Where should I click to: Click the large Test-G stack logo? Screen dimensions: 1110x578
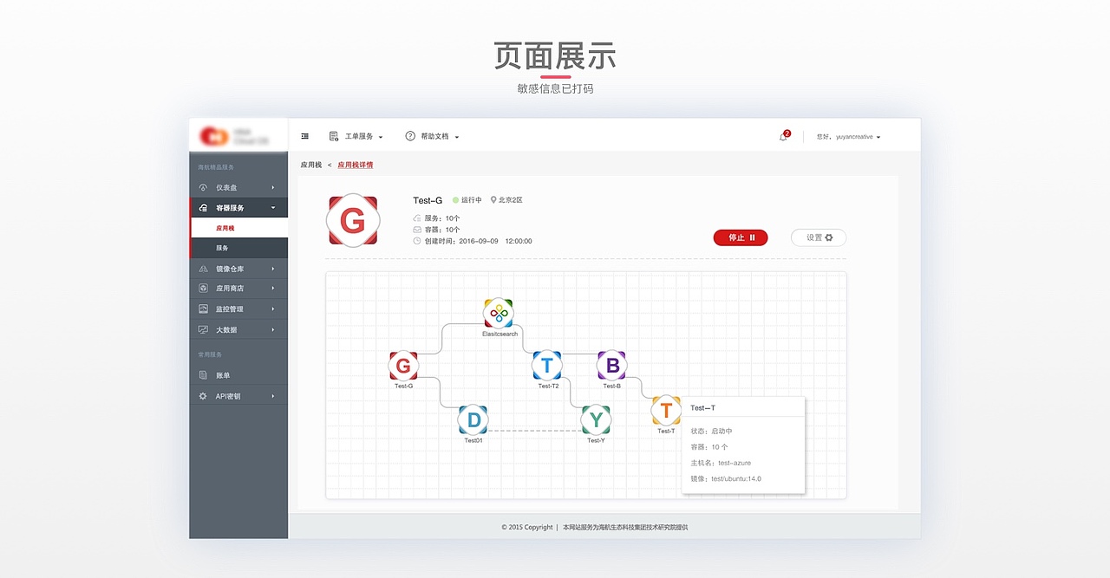tap(352, 221)
